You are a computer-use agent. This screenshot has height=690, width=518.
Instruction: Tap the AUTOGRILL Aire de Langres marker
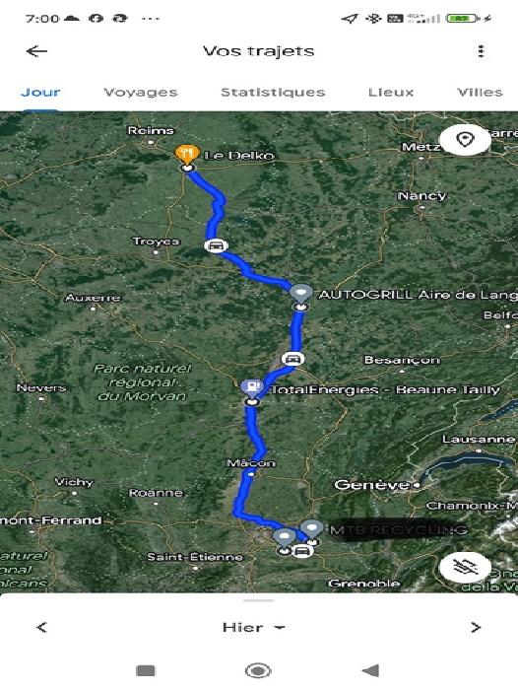pyautogui.click(x=300, y=294)
